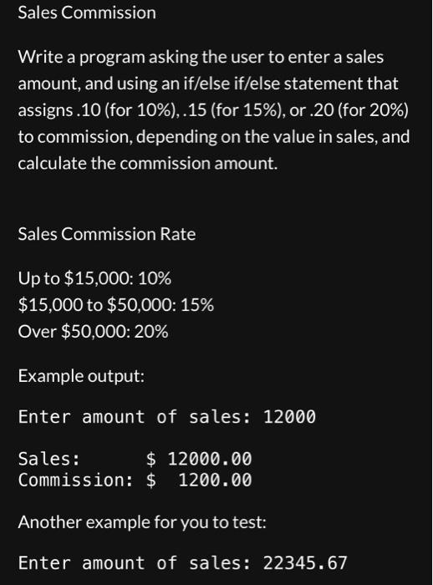Image resolution: width=433 pixels, height=585 pixels.
Task: Click the "Enter amount of sales: 22345.67" line
Action: pyautogui.click(x=182, y=563)
